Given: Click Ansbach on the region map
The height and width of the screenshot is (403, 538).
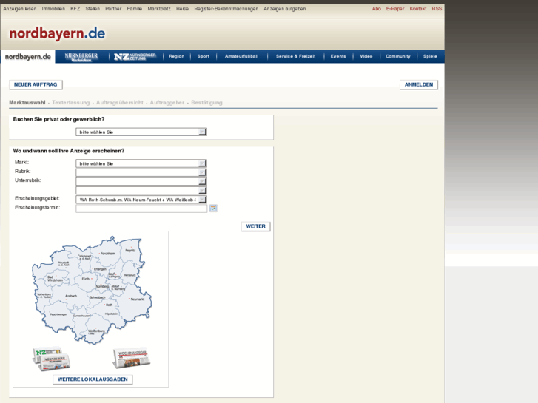Looking at the screenshot, I should click(71, 296).
